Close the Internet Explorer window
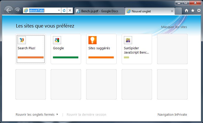The height and width of the screenshot is (123, 203). (x=195, y=3)
